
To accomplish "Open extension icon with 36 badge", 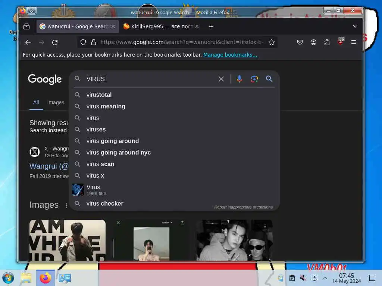I will click(341, 41).
